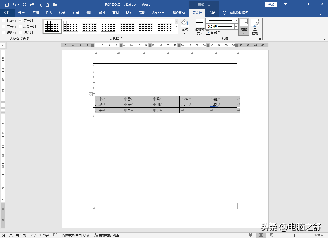Click the Save icon in quick access toolbar

(7, 4)
